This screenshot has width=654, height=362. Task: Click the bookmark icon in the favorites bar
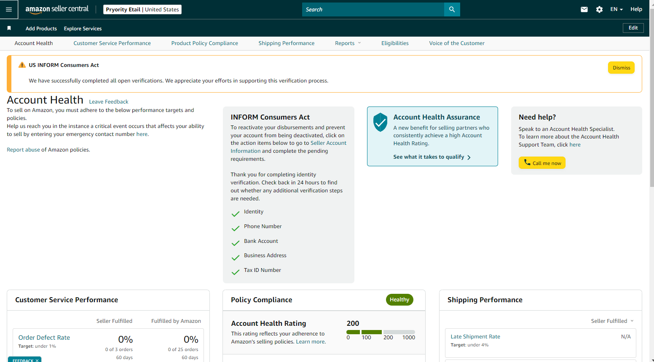click(x=9, y=28)
